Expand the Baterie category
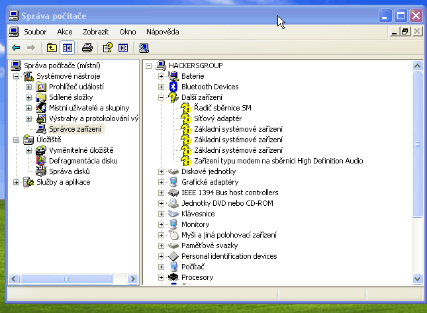This screenshot has height=313, width=427. (x=161, y=76)
